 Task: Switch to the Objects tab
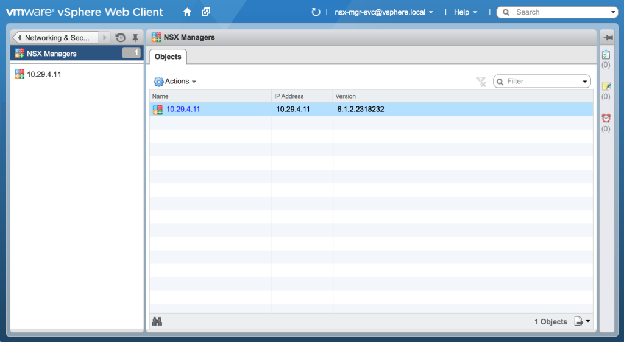click(x=168, y=57)
